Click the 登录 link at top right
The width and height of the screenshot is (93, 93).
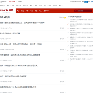(x=92, y=2)
